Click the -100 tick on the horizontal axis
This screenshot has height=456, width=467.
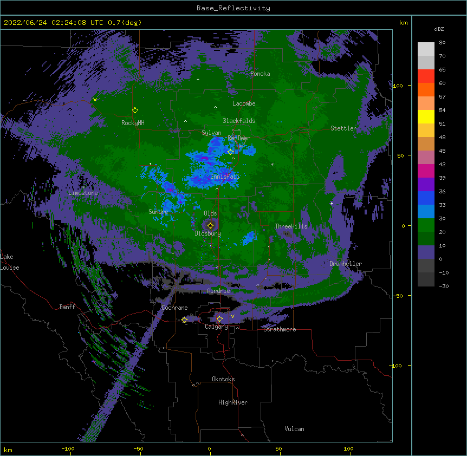68,448
